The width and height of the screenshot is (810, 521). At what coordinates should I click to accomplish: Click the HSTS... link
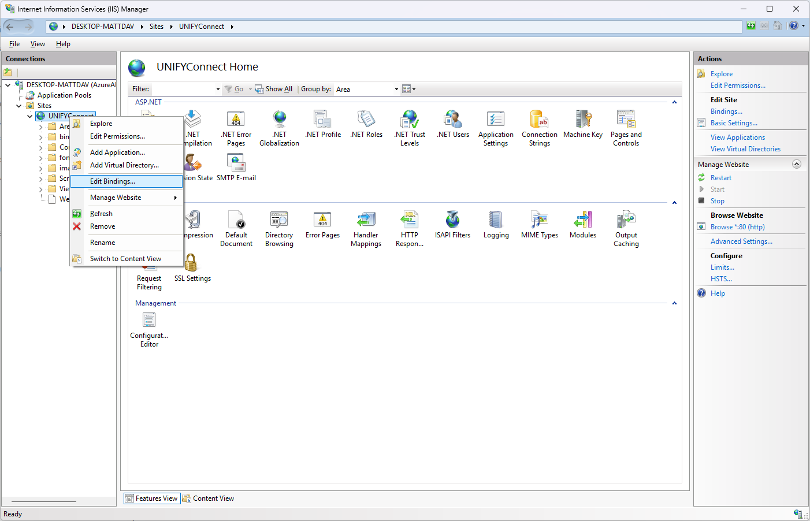pyautogui.click(x=721, y=279)
